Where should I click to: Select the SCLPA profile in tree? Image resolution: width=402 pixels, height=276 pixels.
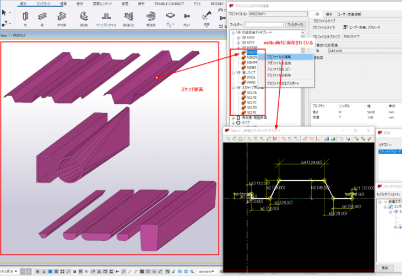pos(253,93)
